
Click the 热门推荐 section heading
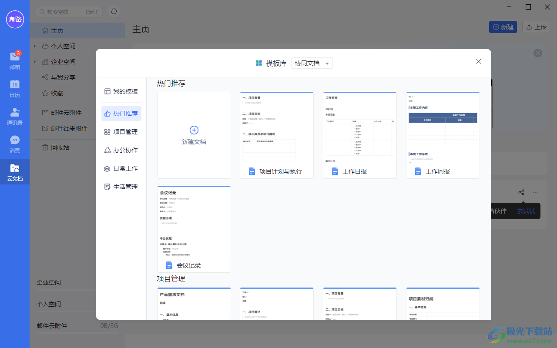(x=171, y=83)
